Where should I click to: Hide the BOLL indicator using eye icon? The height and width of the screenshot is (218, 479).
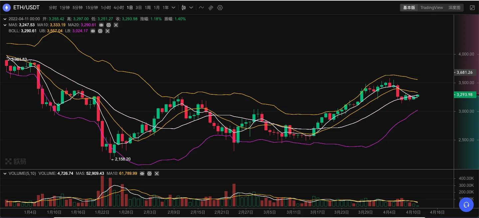coord(93,31)
